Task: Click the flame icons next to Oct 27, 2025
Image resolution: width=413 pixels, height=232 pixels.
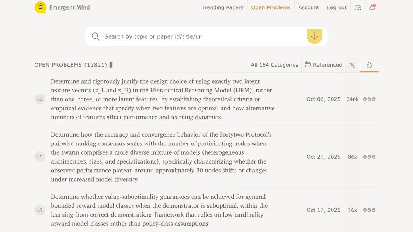Action: coord(369,157)
